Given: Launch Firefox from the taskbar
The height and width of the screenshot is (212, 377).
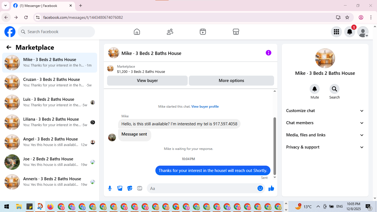Looking at the screenshot, I should tap(50, 206).
